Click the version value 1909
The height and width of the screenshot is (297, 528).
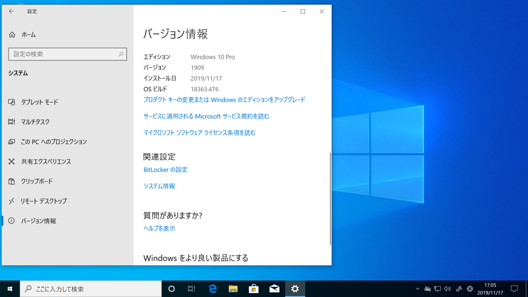pyautogui.click(x=197, y=68)
